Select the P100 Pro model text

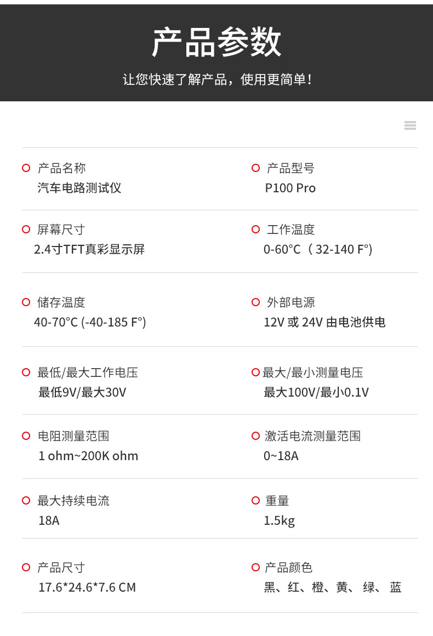point(290,188)
